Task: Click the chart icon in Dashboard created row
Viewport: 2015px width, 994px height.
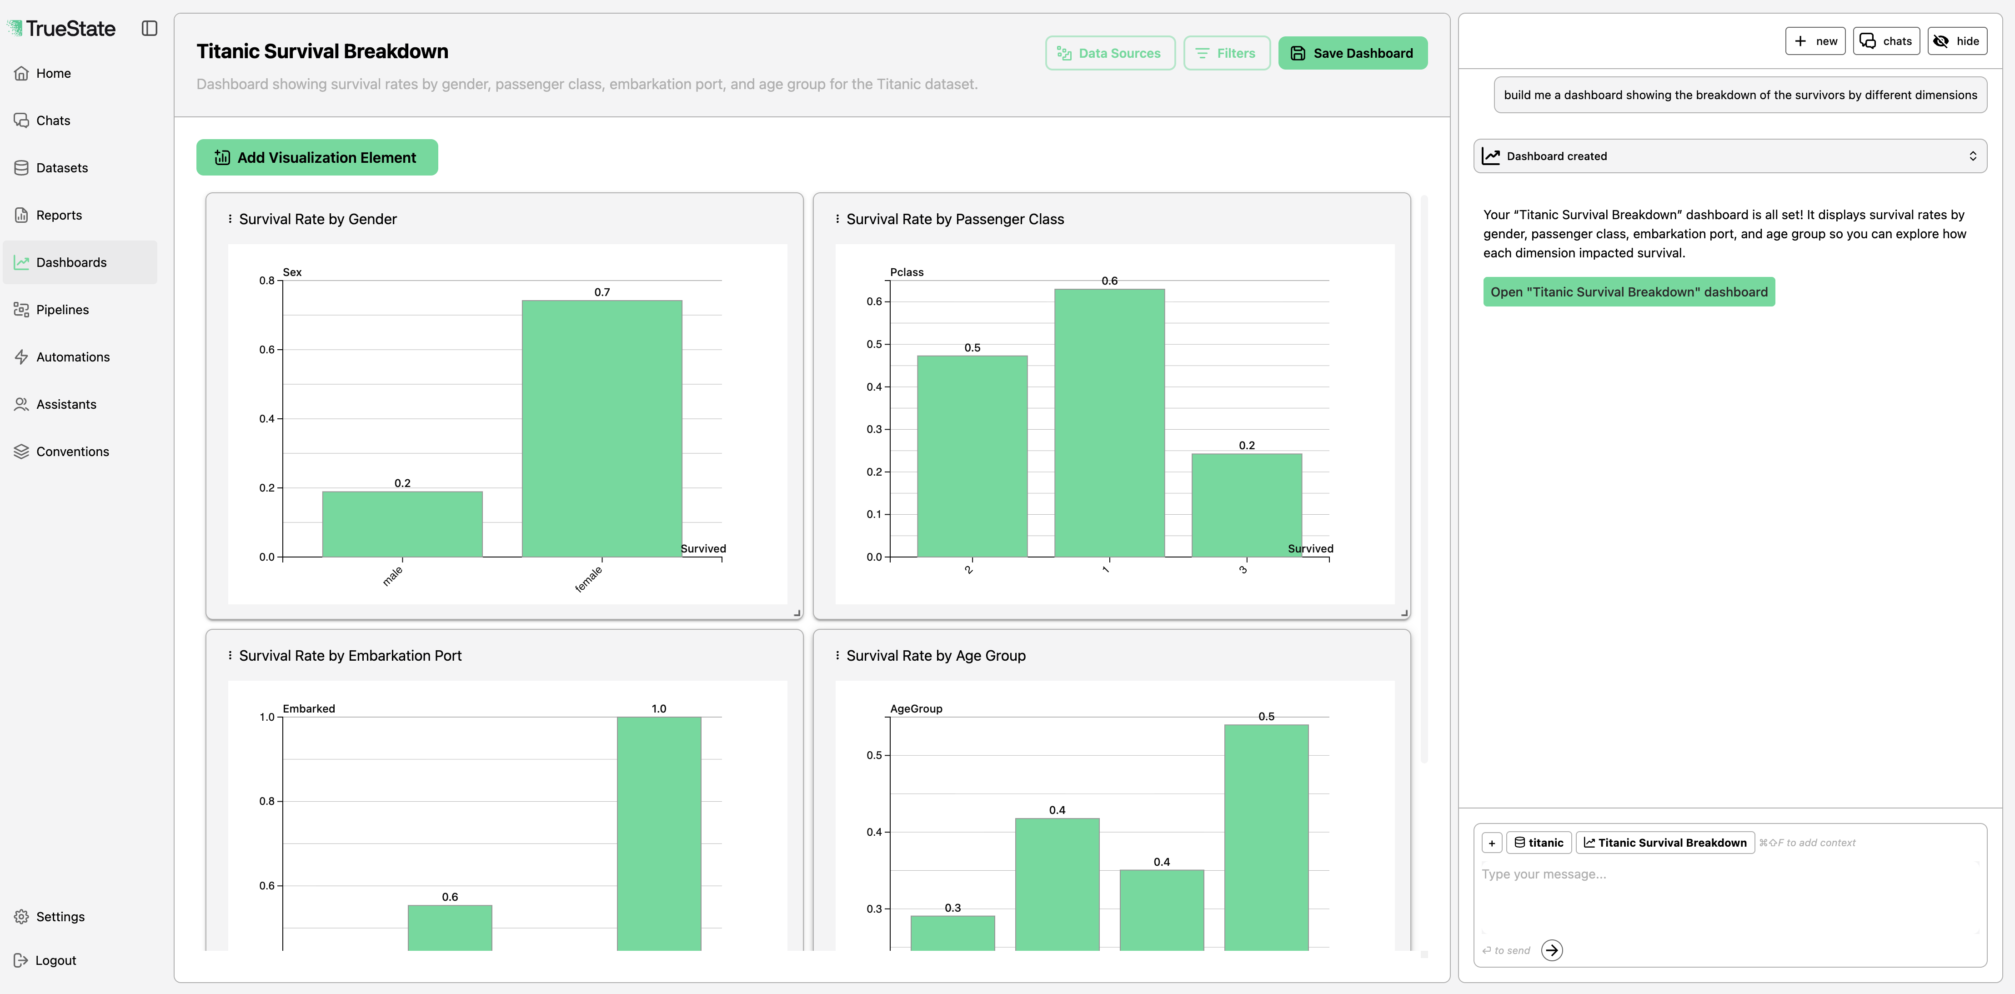Action: click(x=1491, y=156)
